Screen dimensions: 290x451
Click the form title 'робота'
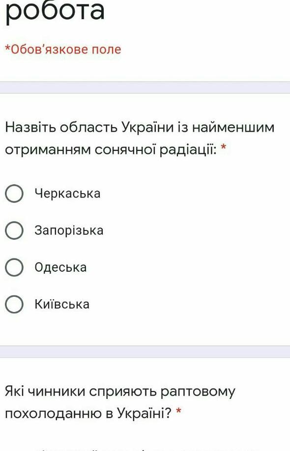tap(55, 11)
